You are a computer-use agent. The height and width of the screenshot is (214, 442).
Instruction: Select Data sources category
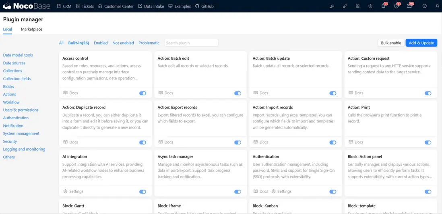(14, 63)
